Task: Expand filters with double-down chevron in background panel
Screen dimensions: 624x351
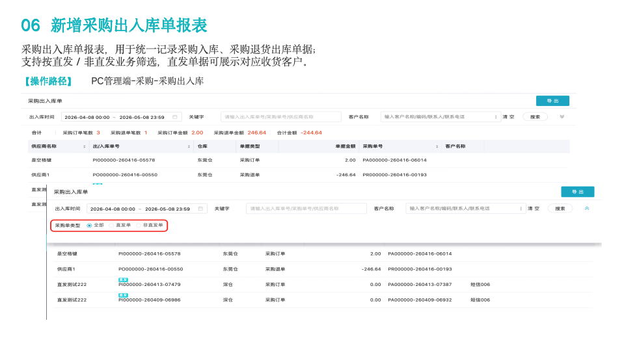Action: click(562, 117)
